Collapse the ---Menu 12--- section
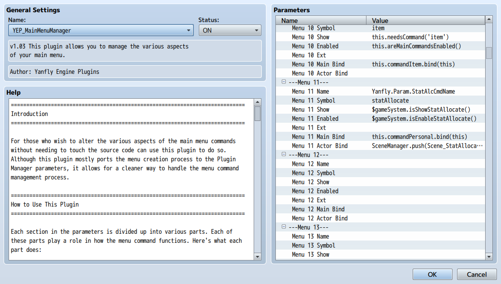The image size is (501, 284). (x=284, y=154)
